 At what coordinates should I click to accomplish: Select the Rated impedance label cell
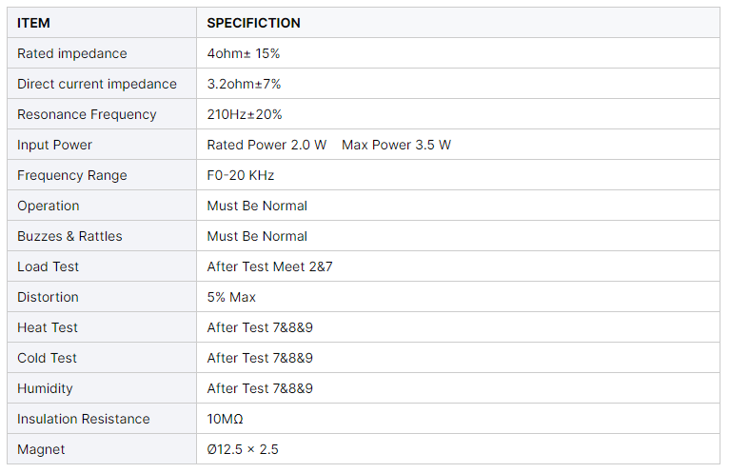pos(71,53)
